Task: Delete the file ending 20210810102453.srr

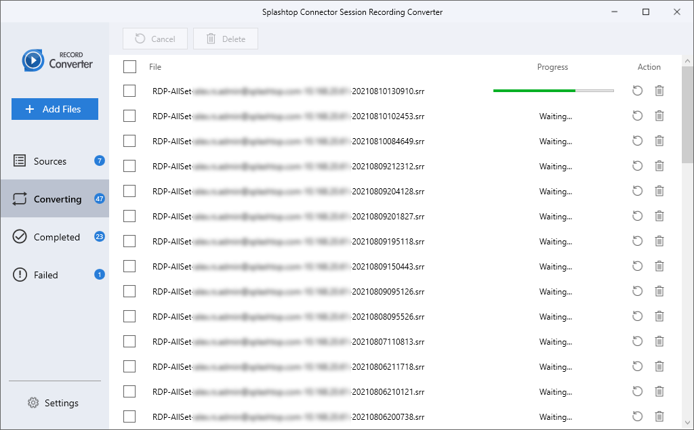Action: point(659,116)
